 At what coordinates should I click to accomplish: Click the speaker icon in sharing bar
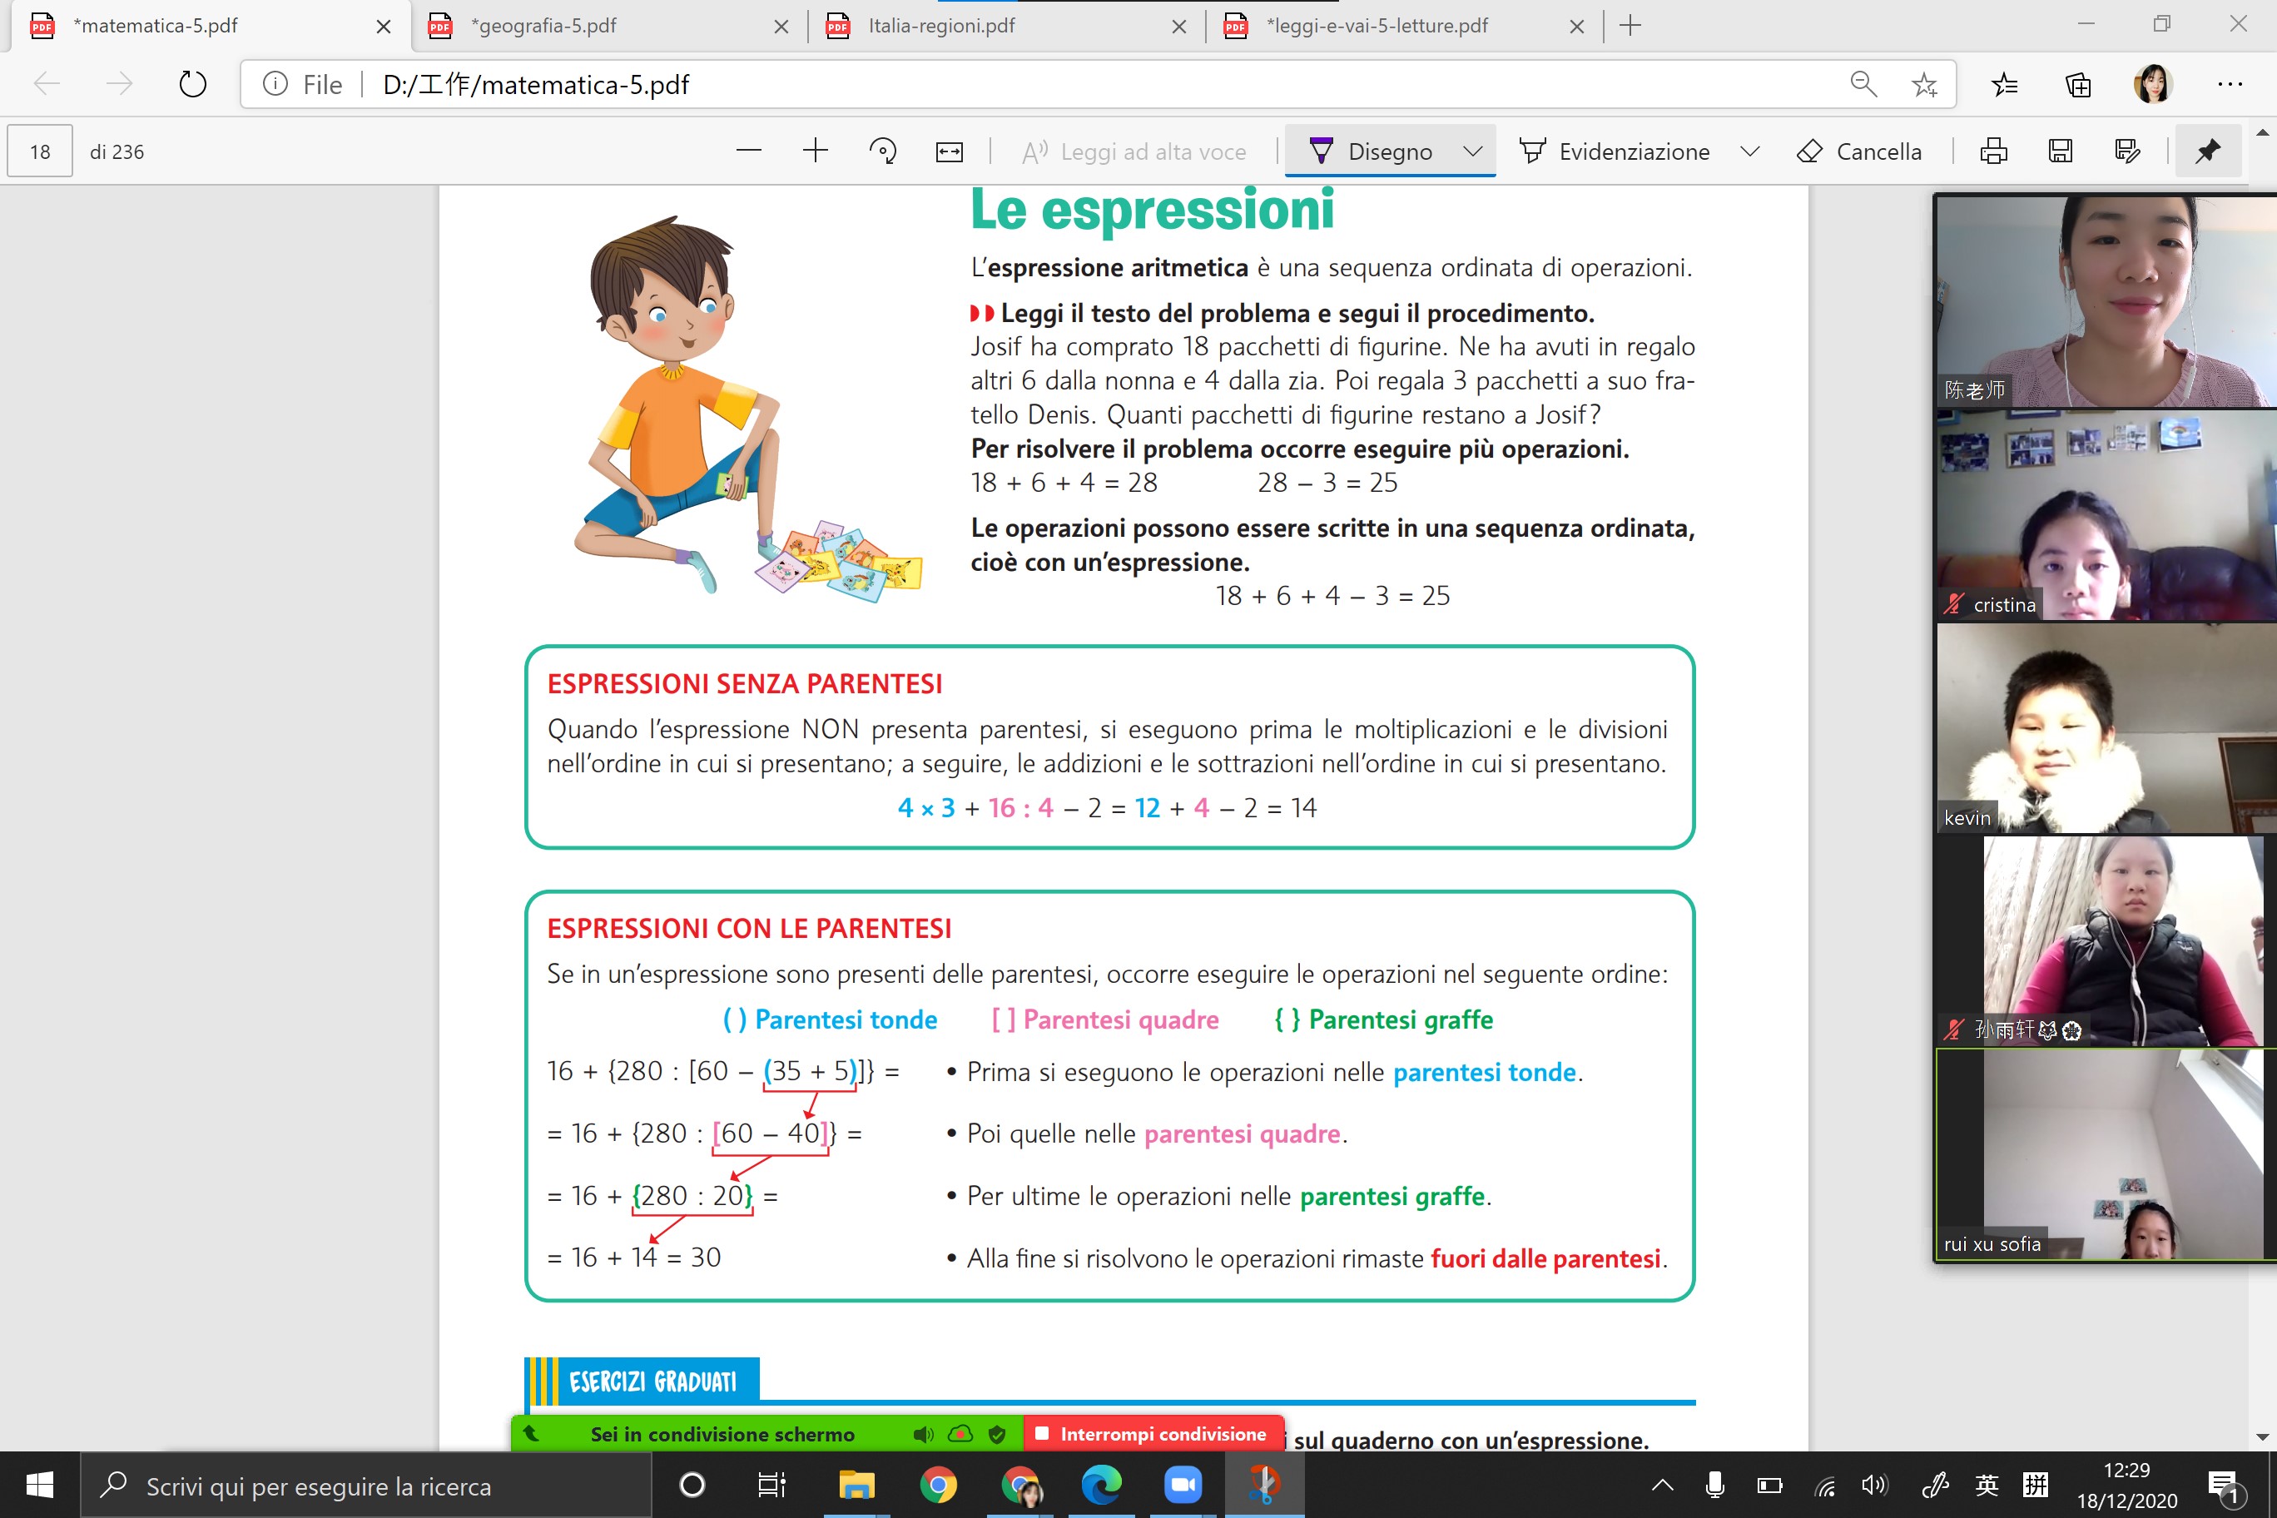coord(923,1434)
